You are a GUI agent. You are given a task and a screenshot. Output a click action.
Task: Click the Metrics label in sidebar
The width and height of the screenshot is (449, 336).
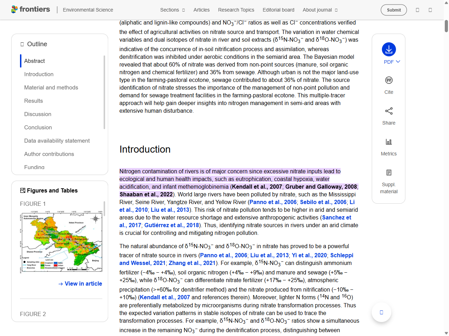pos(389,154)
